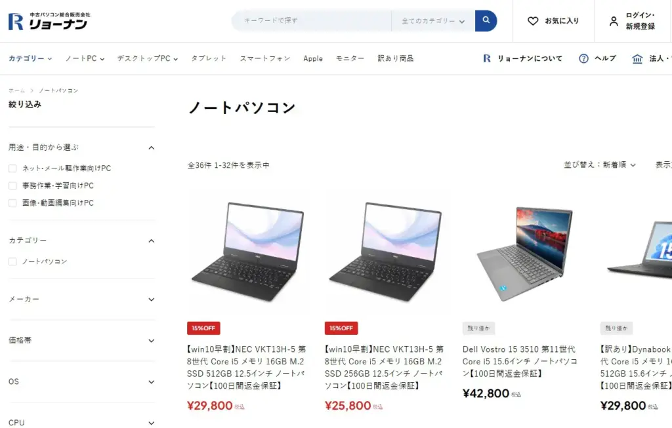This screenshot has width=672, height=428.
Task: Check the 事務作業・学習向けPC checkbox
Action: coord(12,185)
